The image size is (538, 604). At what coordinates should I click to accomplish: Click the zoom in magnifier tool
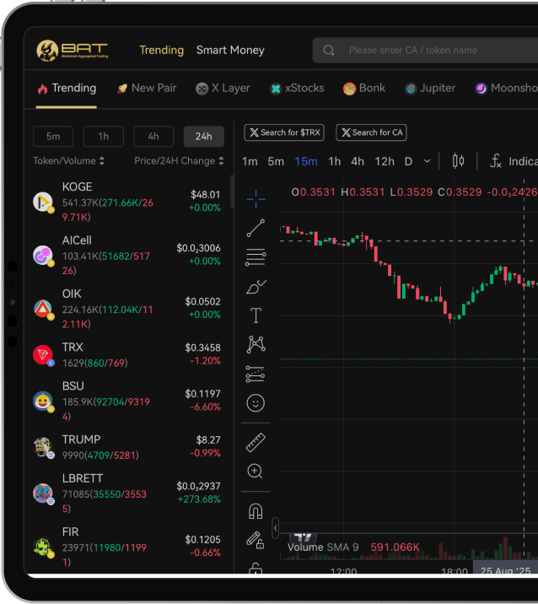point(256,472)
